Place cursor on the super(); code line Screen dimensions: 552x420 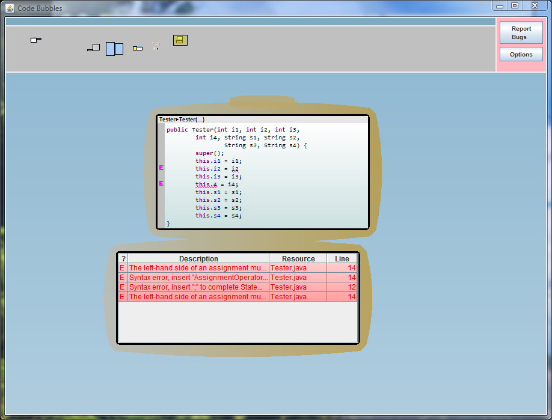pos(209,153)
